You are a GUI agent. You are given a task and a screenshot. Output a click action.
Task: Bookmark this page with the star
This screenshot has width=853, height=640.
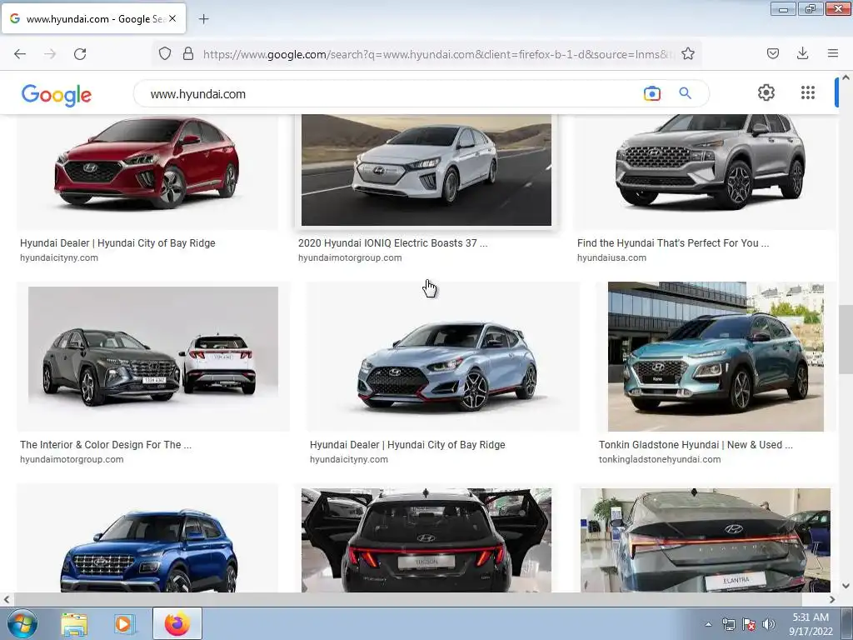pyautogui.click(x=687, y=53)
